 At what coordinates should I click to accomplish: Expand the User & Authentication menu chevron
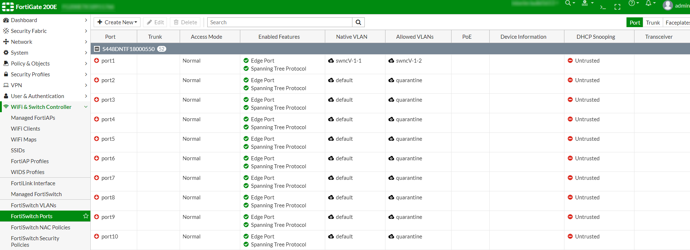coord(86,96)
